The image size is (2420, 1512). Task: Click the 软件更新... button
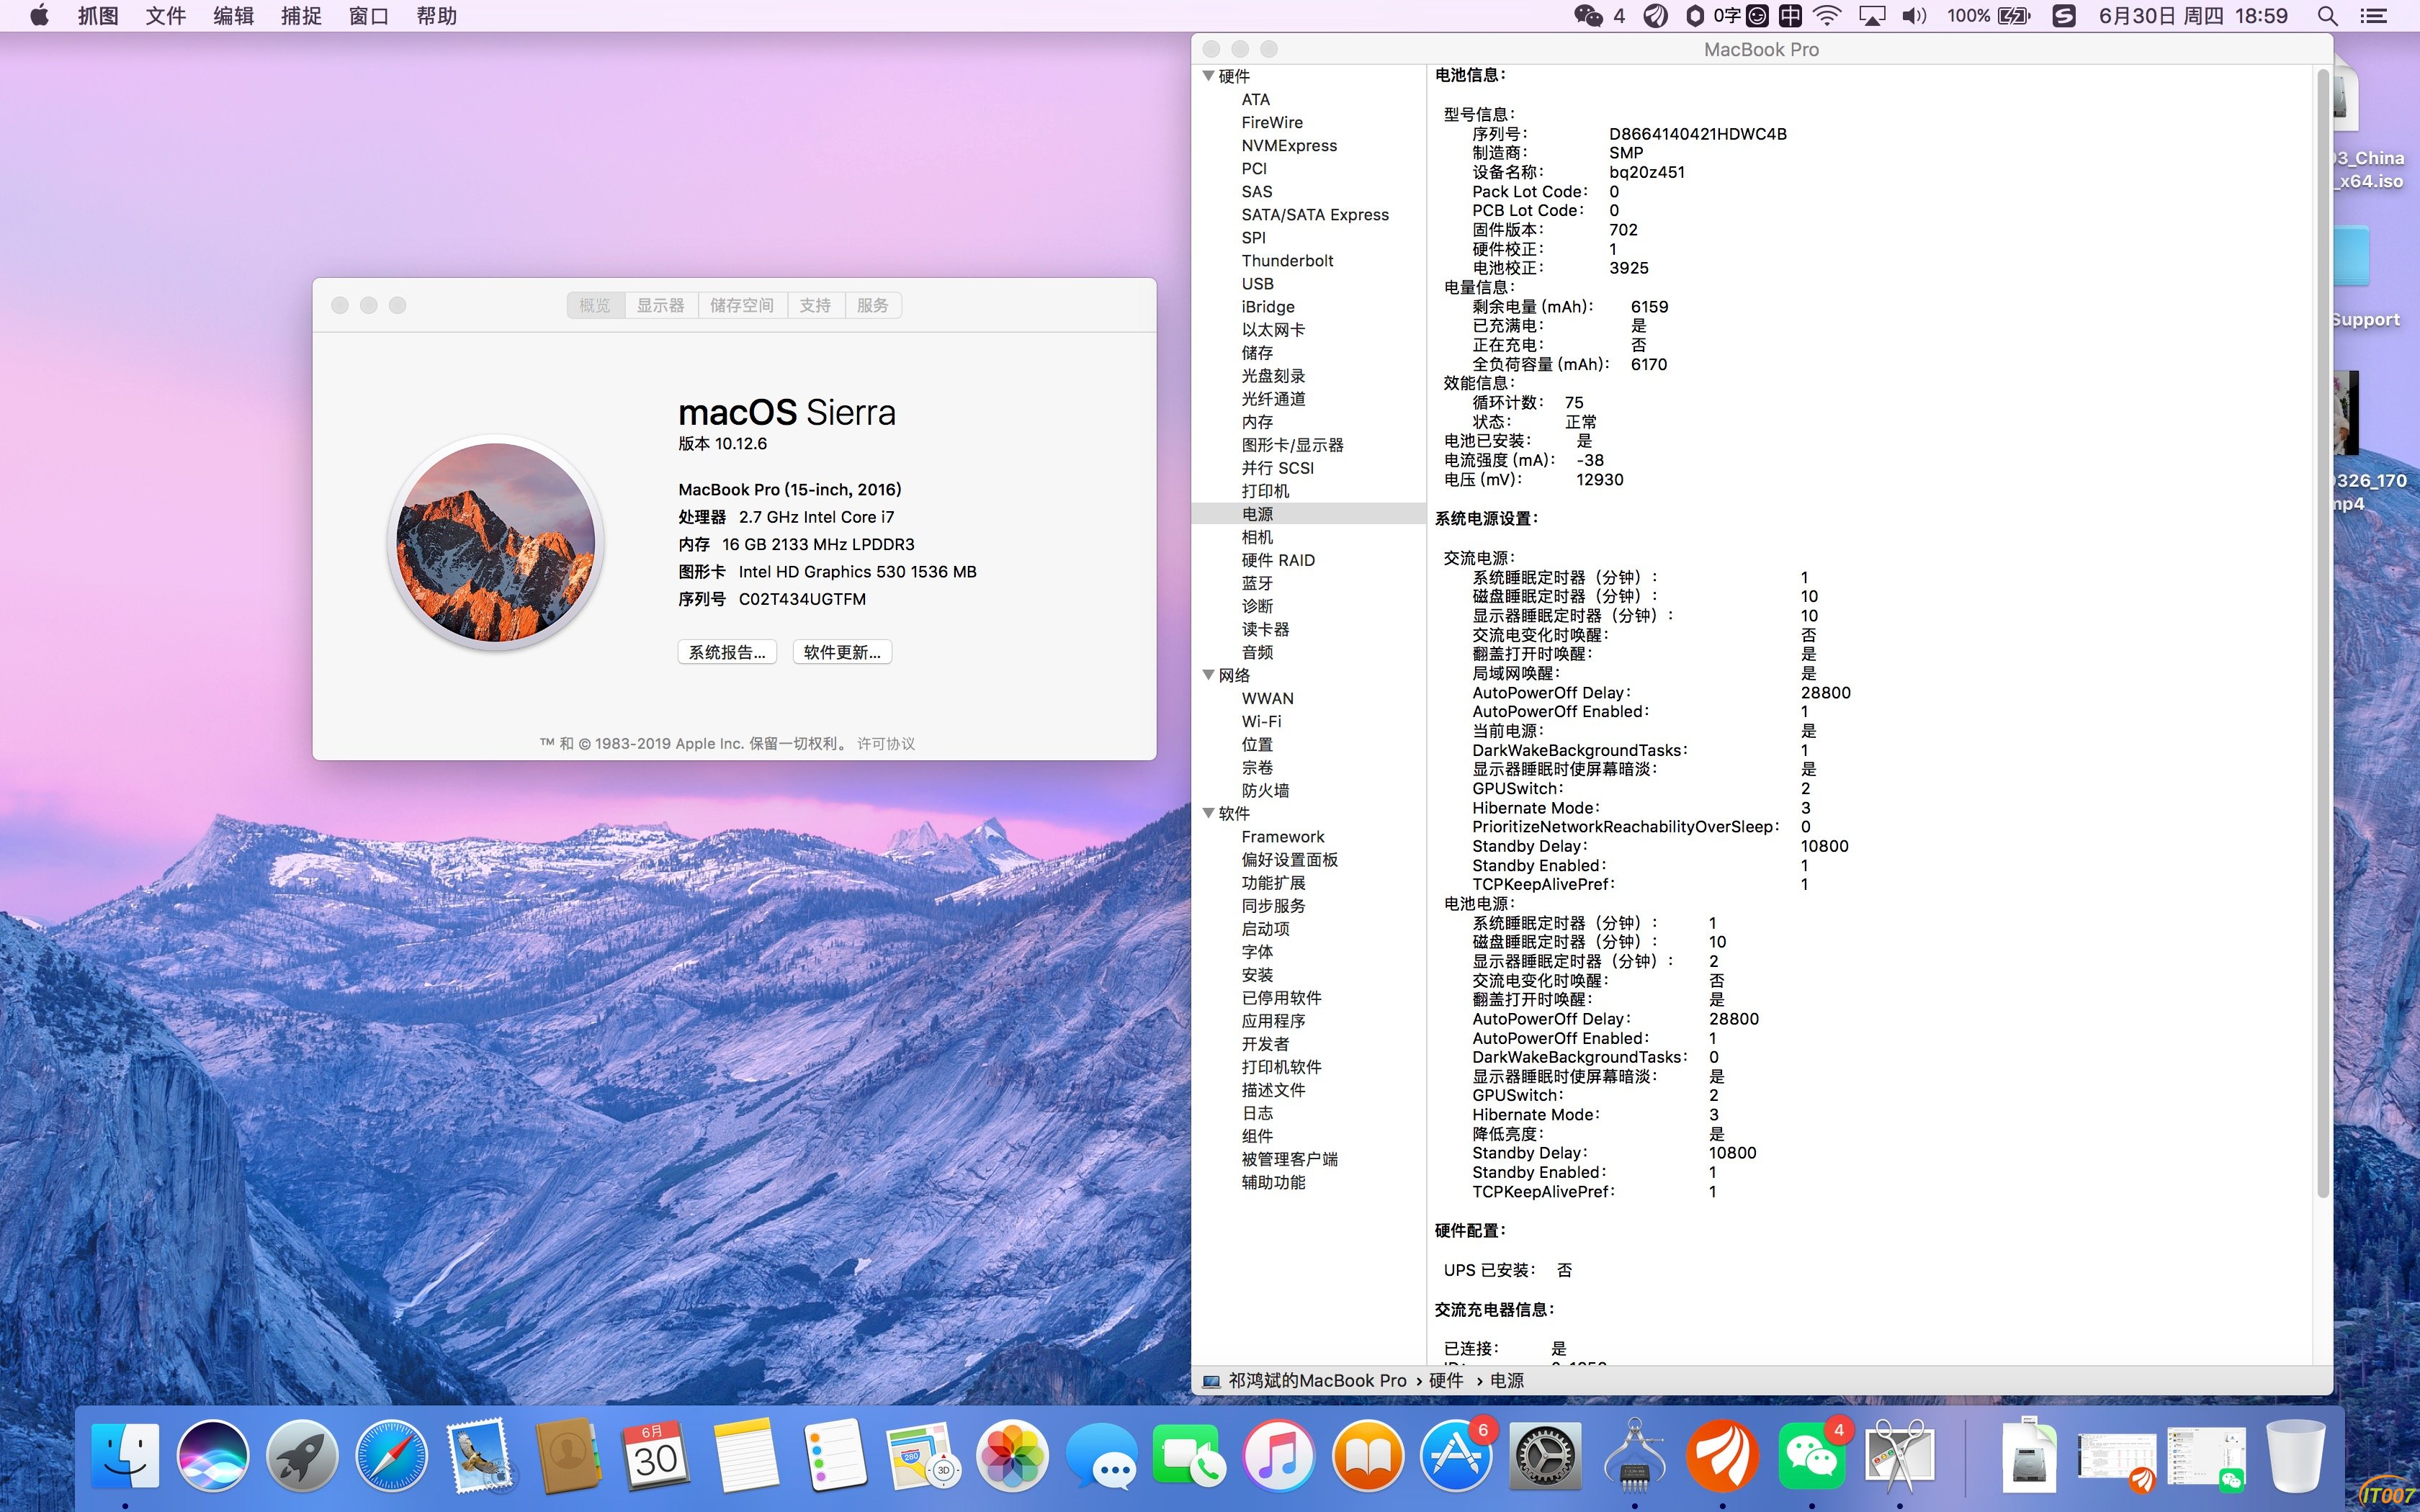coord(842,652)
